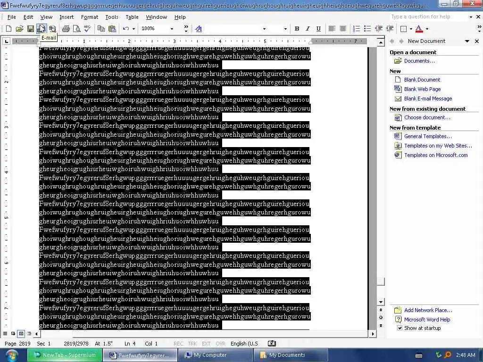Click the Copy toolbar icon
The width and height of the screenshot is (483, 362).
pos(101,29)
